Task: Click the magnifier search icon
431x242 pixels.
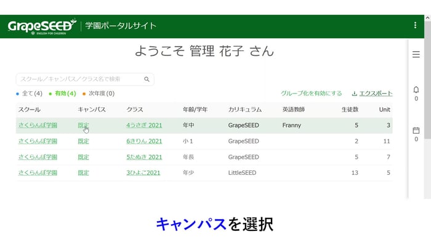Action: pos(147,79)
